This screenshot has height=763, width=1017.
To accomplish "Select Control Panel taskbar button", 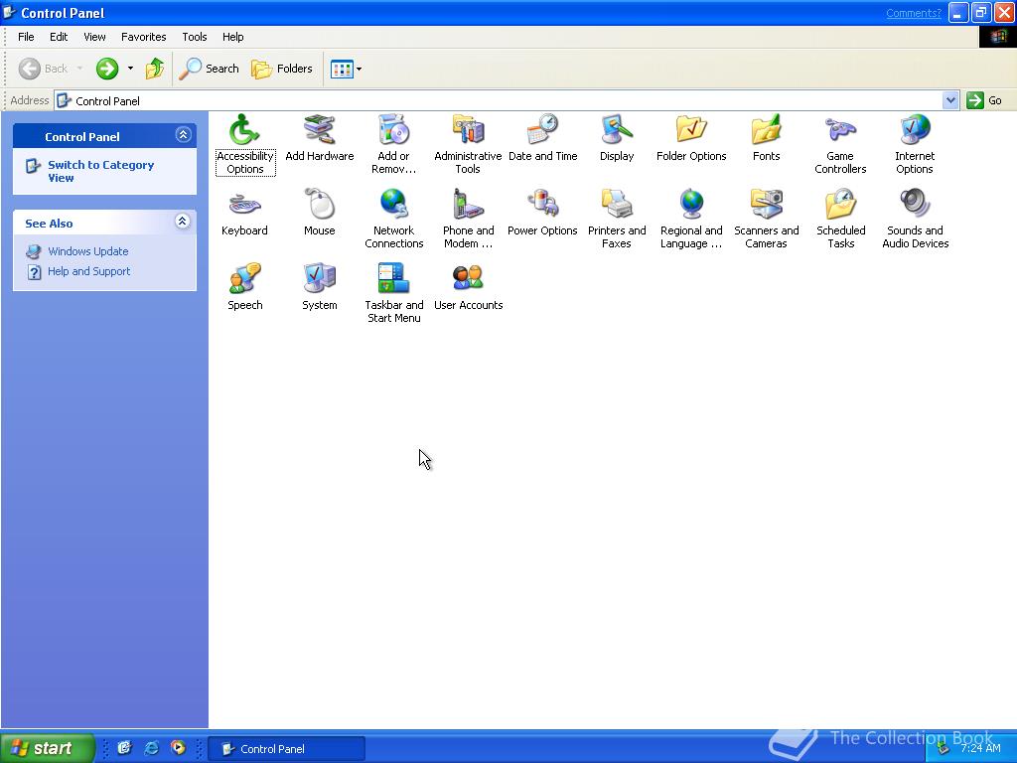I will click(289, 749).
